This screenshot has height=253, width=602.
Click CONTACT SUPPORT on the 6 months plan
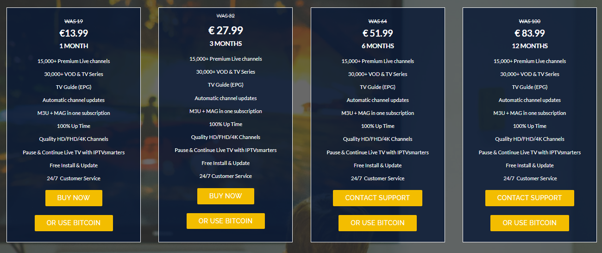click(377, 198)
